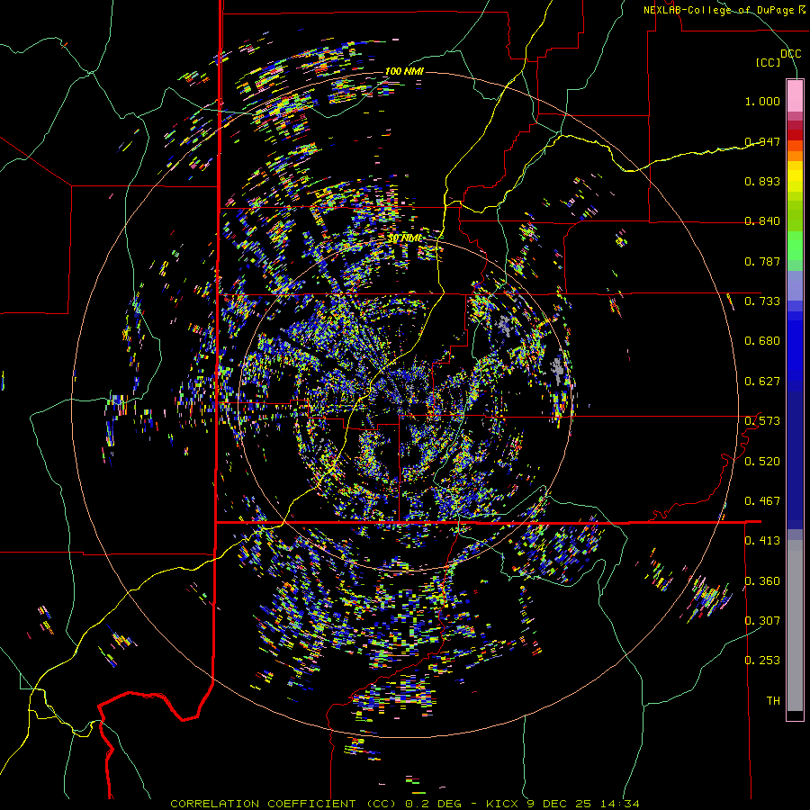Select the 0.467 scale value
Viewport: 810px width, 810px height.
[x=762, y=501]
